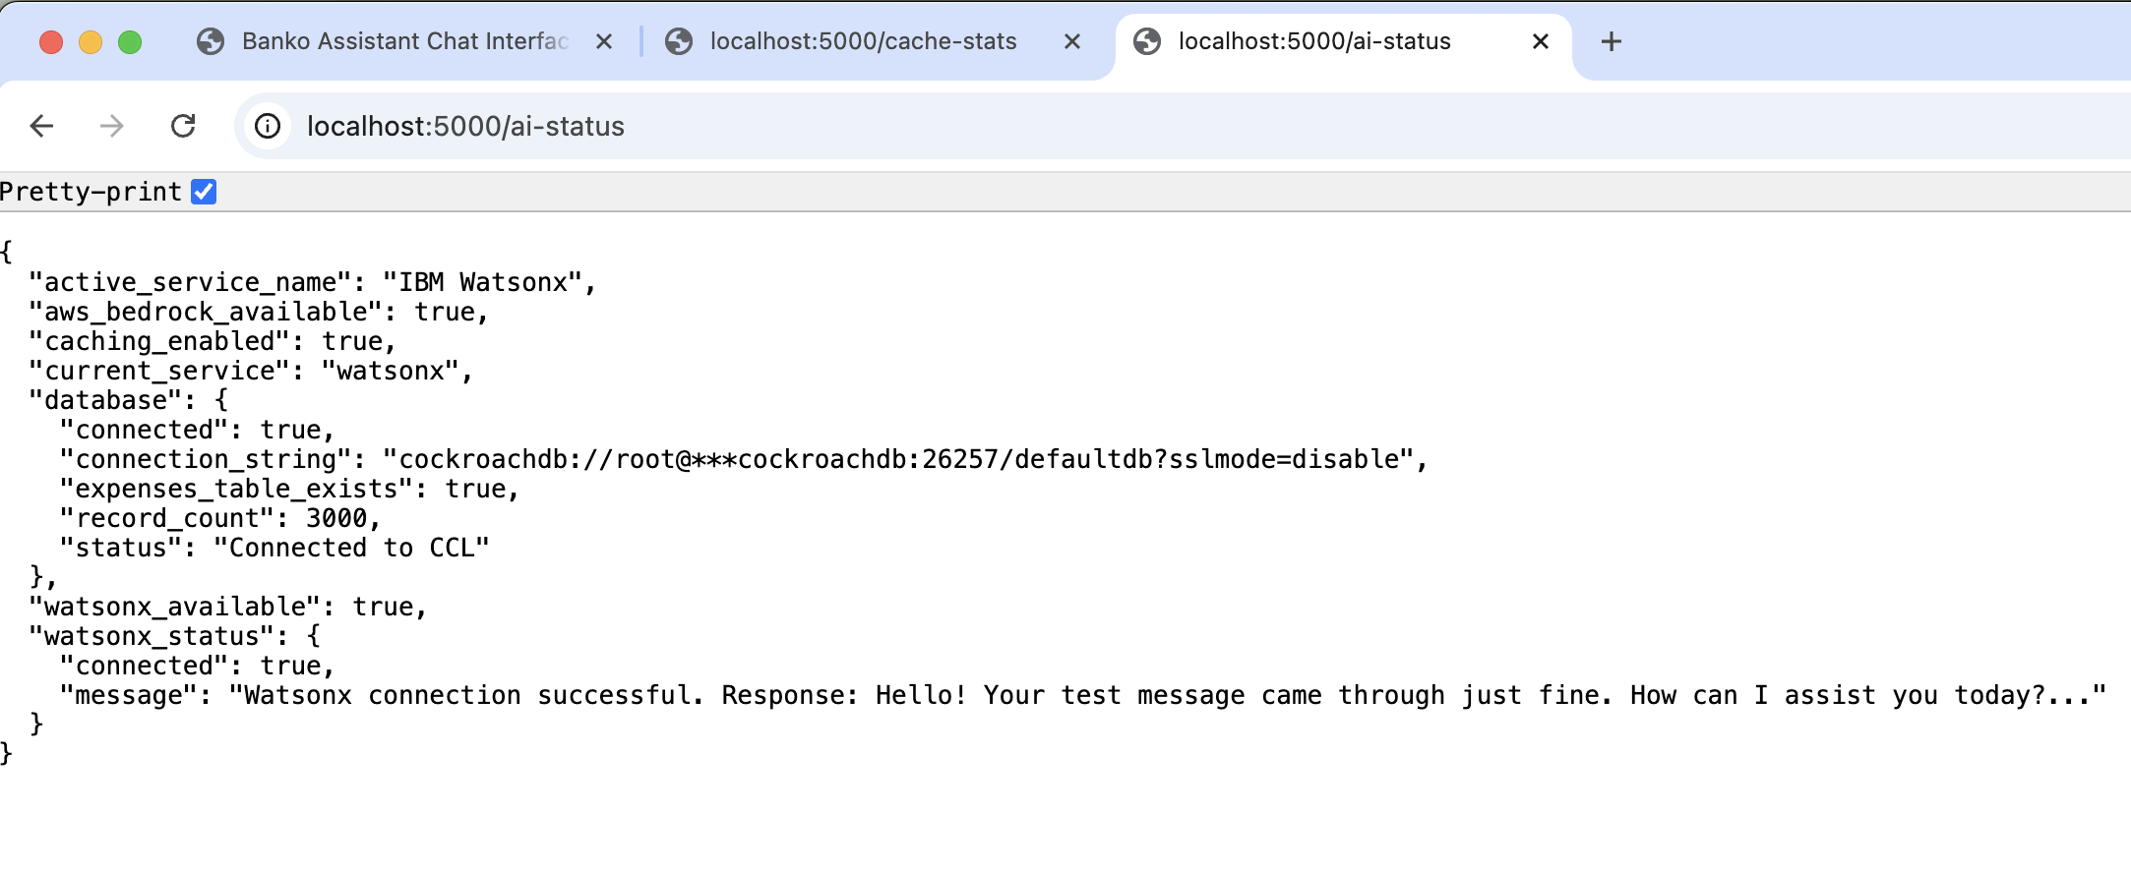The image size is (2131, 871).
Task: Uncheck the Pretty-print checkbox
Action: 204,192
